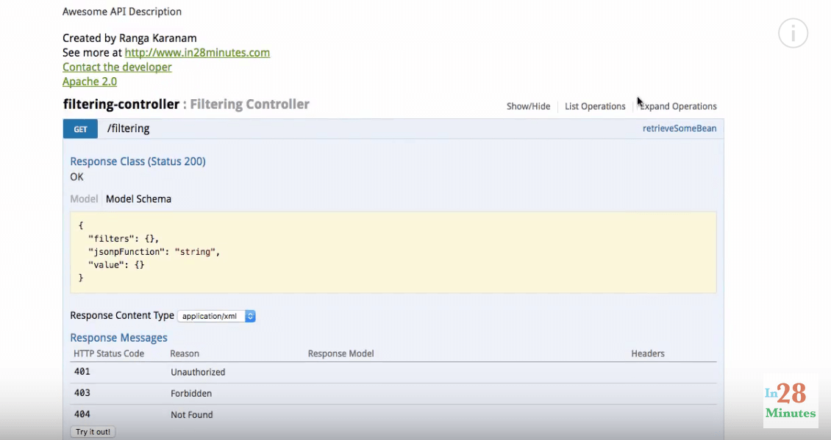This screenshot has width=831, height=440.
Task: Open the Apache 2.0 license link
Action: tap(90, 82)
